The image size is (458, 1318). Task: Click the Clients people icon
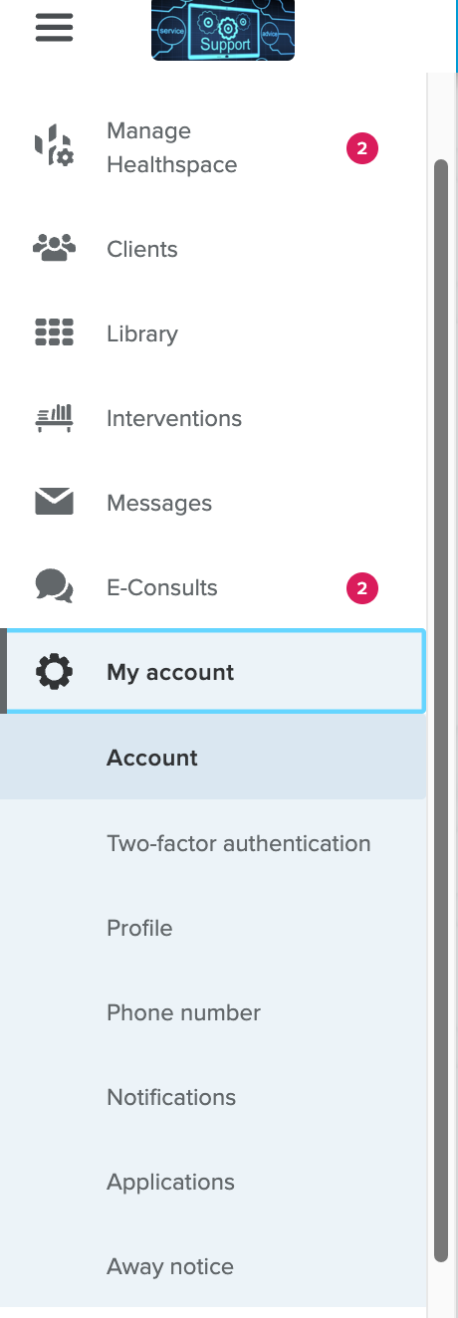point(54,249)
